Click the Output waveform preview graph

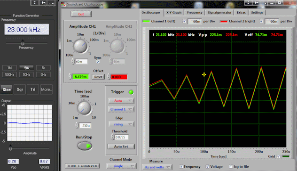tap(30, 123)
